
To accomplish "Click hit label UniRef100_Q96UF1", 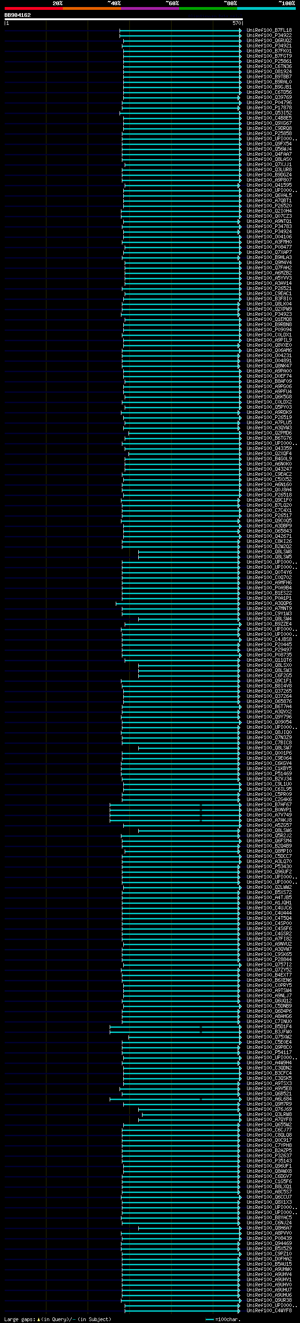I will pyautogui.click(x=269, y=1166).
